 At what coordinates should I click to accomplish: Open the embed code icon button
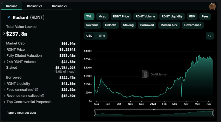[210, 36]
